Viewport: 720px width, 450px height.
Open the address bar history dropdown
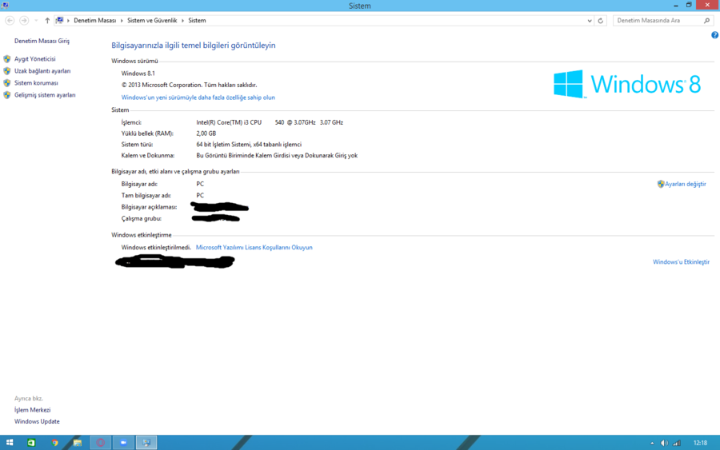[590, 21]
